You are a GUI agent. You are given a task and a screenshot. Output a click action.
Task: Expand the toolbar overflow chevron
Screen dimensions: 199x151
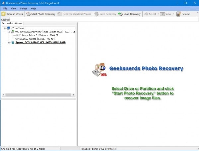click(198, 12)
